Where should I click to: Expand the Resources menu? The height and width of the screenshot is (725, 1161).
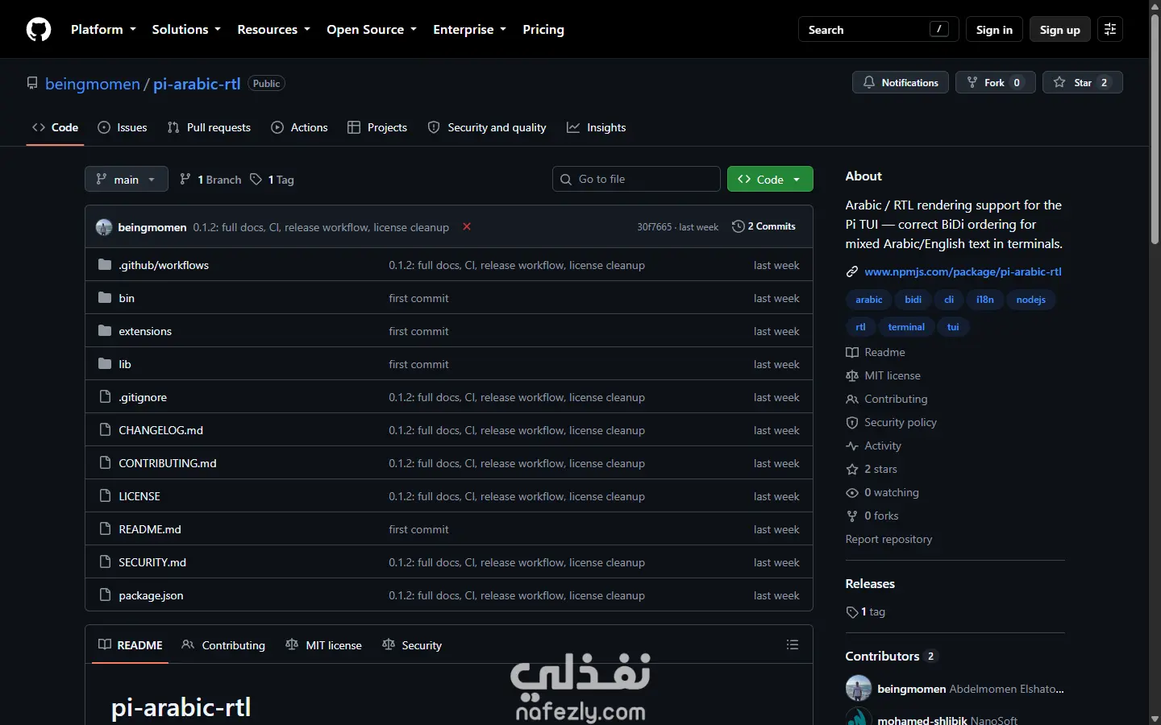click(273, 30)
